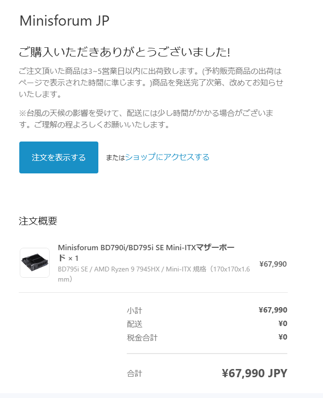
Task: Click the 配送 shipping label
Action: pyautogui.click(x=135, y=324)
